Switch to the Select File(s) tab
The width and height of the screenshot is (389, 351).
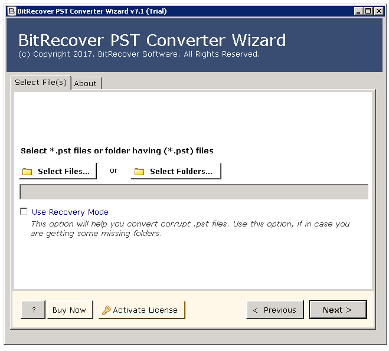41,83
